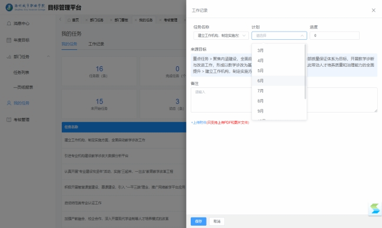Click the person icon beside 我的任务
The image size is (382, 228).
point(9,103)
